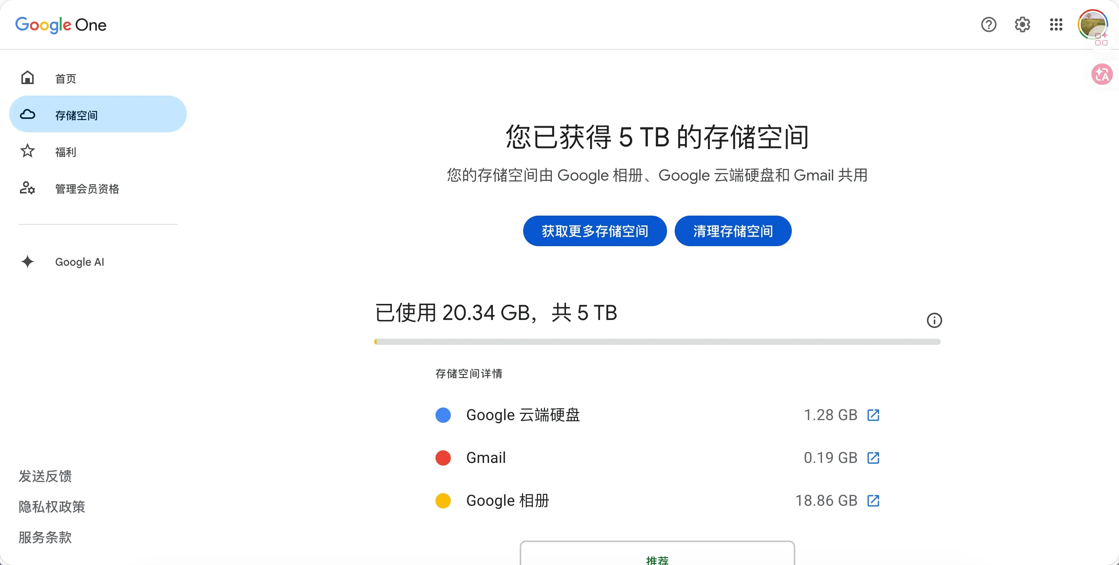This screenshot has width=1119, height=565.
Task: Open the 服务条款 link
Action: (45, 537)
